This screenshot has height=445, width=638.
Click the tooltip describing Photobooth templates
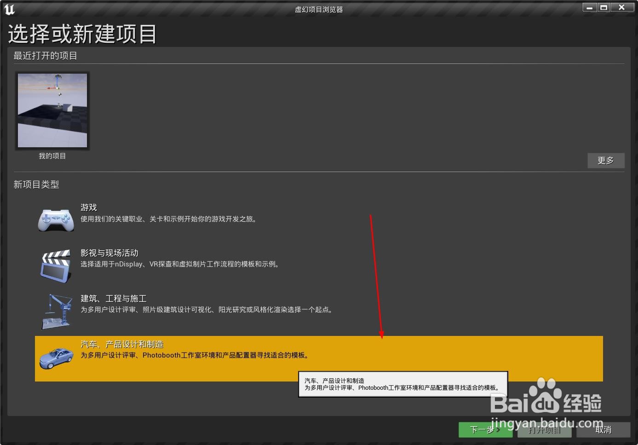point(402,384)
